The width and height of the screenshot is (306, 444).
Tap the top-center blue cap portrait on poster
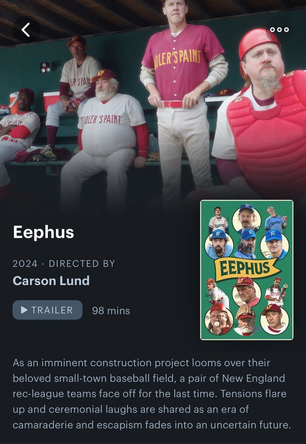click(x=246, y=219)
